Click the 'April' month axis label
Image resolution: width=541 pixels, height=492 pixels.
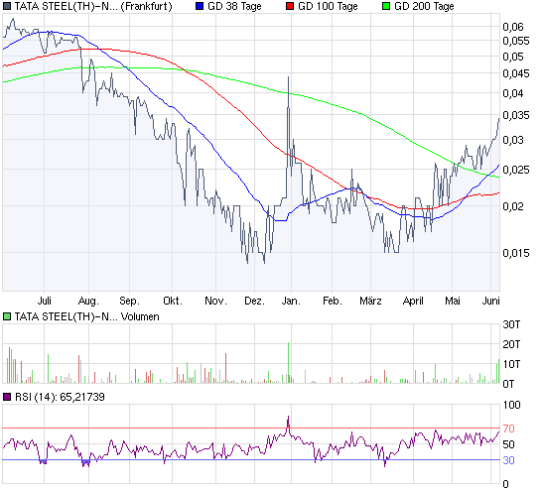[413, 301]
